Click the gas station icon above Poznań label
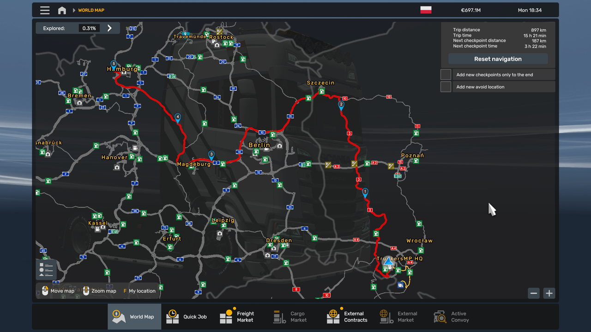This screenshot has width=591, height=332. [x=416, y=133]
